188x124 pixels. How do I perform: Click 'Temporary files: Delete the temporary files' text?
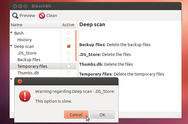point(122,74)
